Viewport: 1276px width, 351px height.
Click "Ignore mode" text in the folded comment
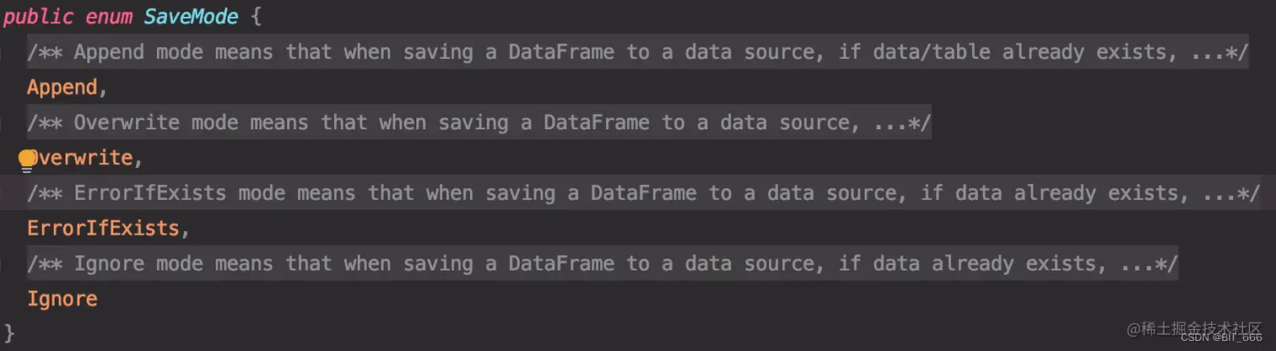138,263
